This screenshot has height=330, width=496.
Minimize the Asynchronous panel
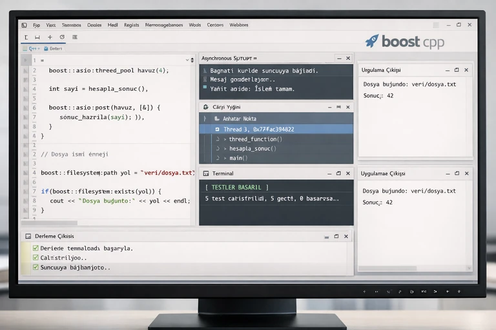[339, 59]
